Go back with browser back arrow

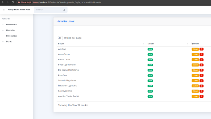pyautogui.click(x=3, y=2)
